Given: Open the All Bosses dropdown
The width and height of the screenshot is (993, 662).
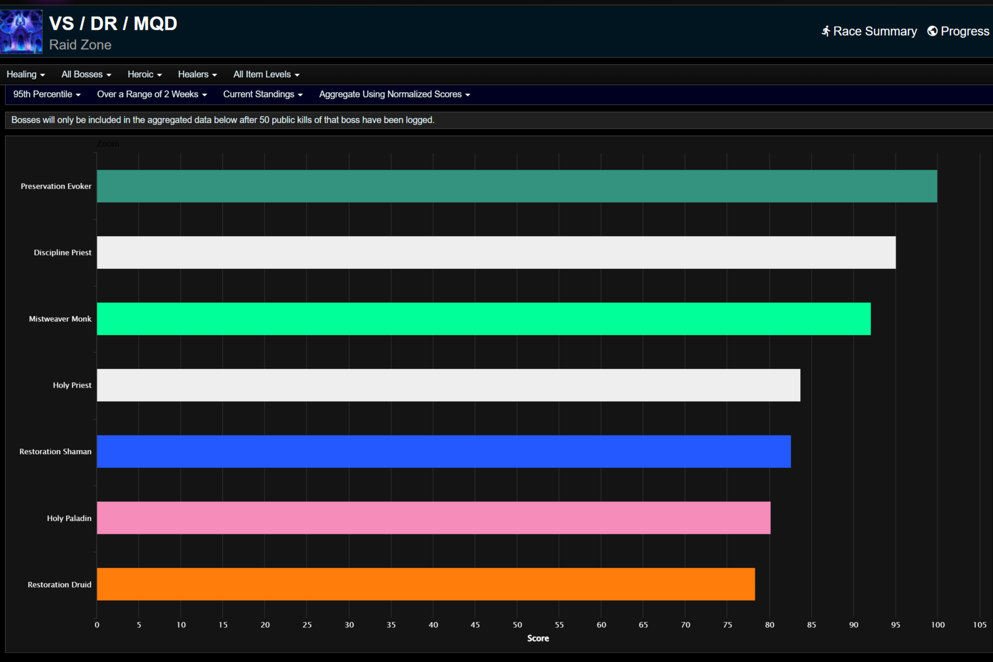Looking at the screenshot, I should coord(86,74).
